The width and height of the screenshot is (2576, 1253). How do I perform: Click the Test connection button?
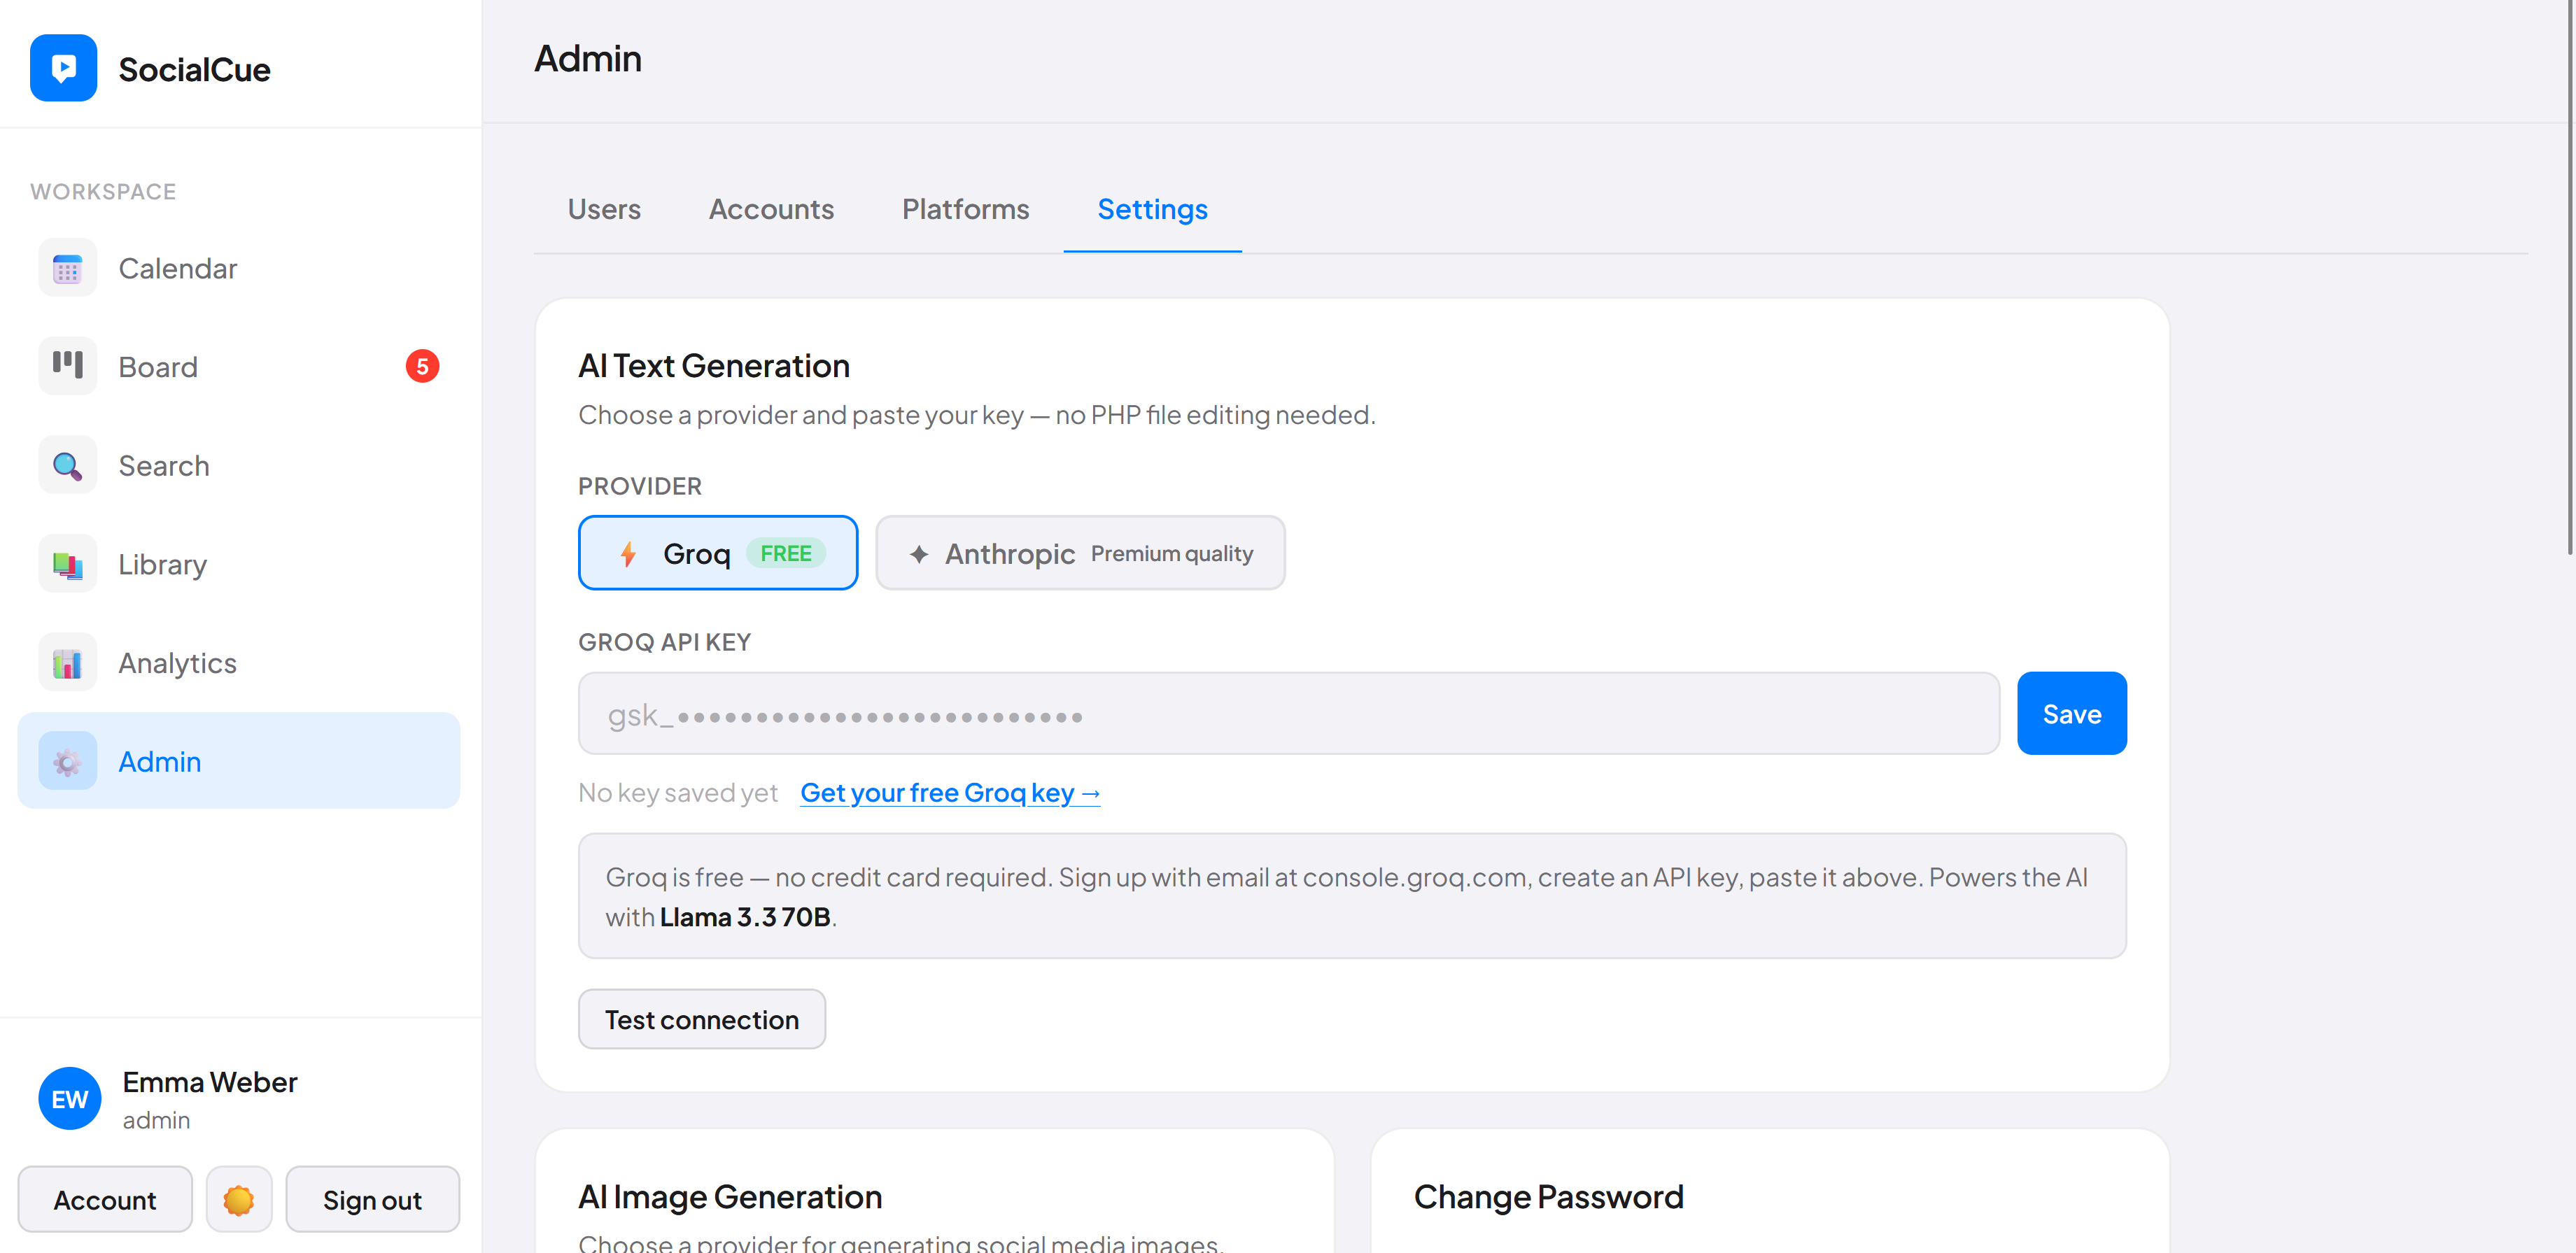click(x=701, y=1019)
